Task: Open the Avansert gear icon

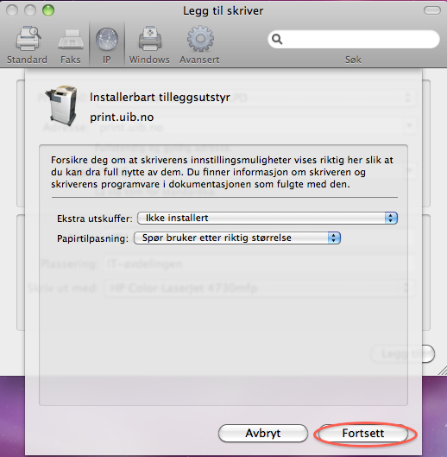Action: (200, 39)
